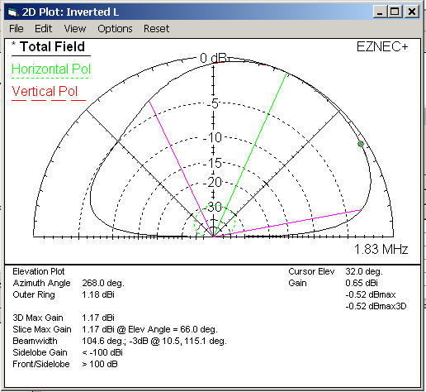426x392 pixels.
Task: Click the Gain value 0.65 dBi
Action: (362, 283)
